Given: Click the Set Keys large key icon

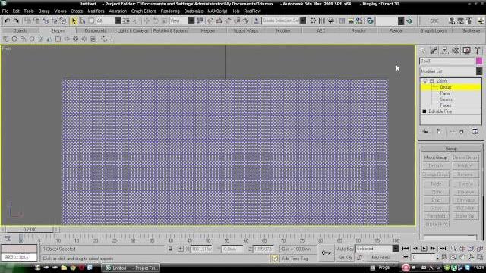Looking at the screenshot, I should (x=327, y=253).
